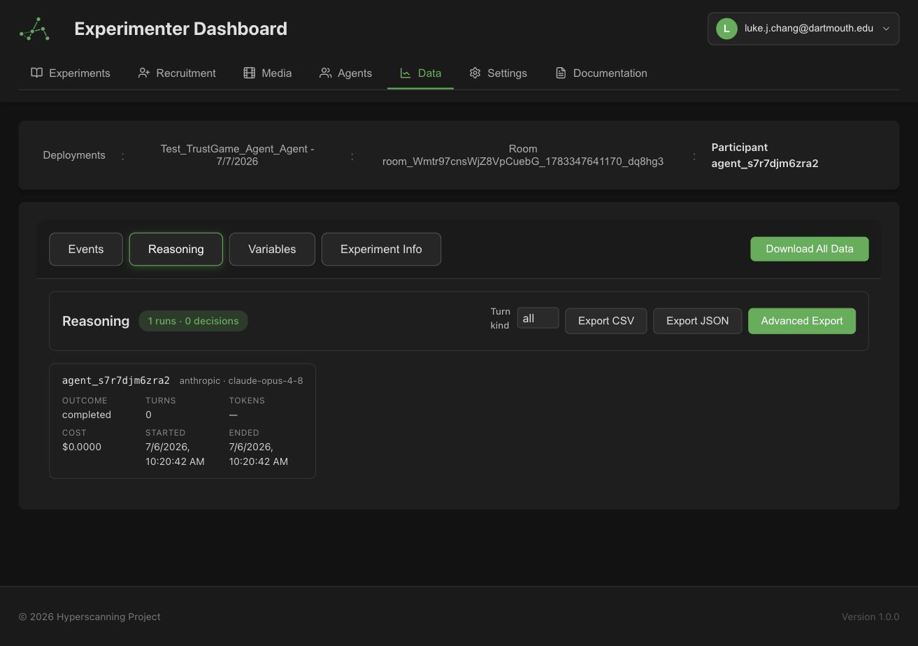
Task: Click the film icon beside Media
Action: [x=249, y=73]
